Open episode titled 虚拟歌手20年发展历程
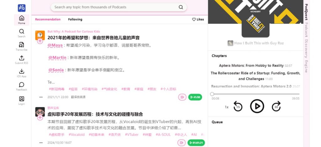The width and height of the screenshot is (321, 147). point(95,114)
